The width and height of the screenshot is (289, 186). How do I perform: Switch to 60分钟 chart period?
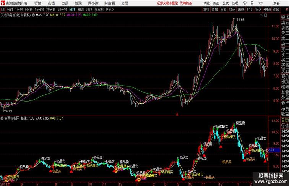[x=62, y=10]
